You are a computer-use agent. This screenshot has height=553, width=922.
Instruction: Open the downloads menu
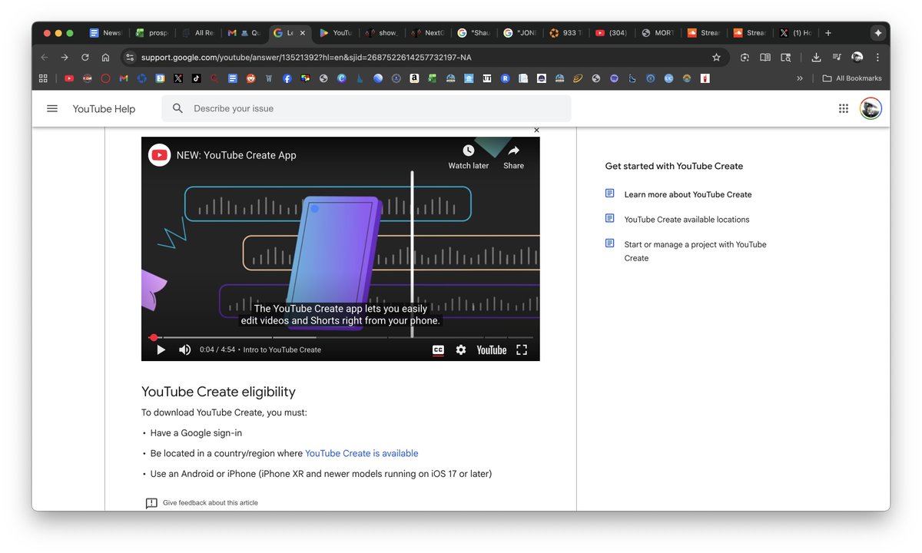coord(816,57)
